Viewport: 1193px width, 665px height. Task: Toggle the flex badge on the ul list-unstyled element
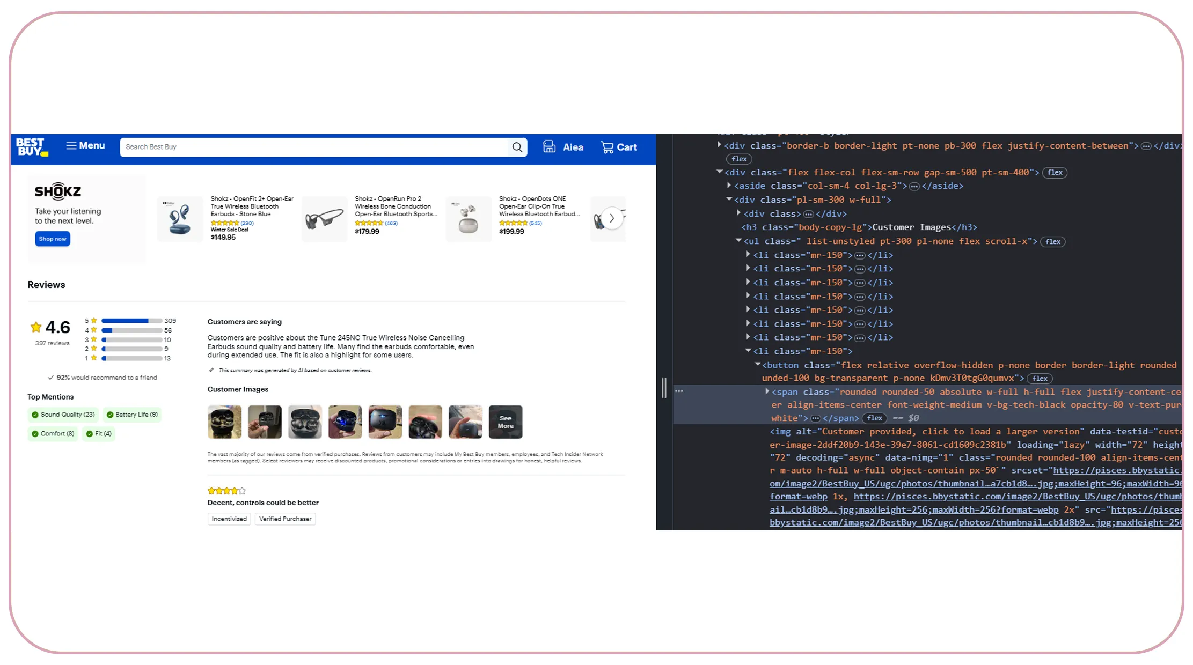click(1052, 241)
